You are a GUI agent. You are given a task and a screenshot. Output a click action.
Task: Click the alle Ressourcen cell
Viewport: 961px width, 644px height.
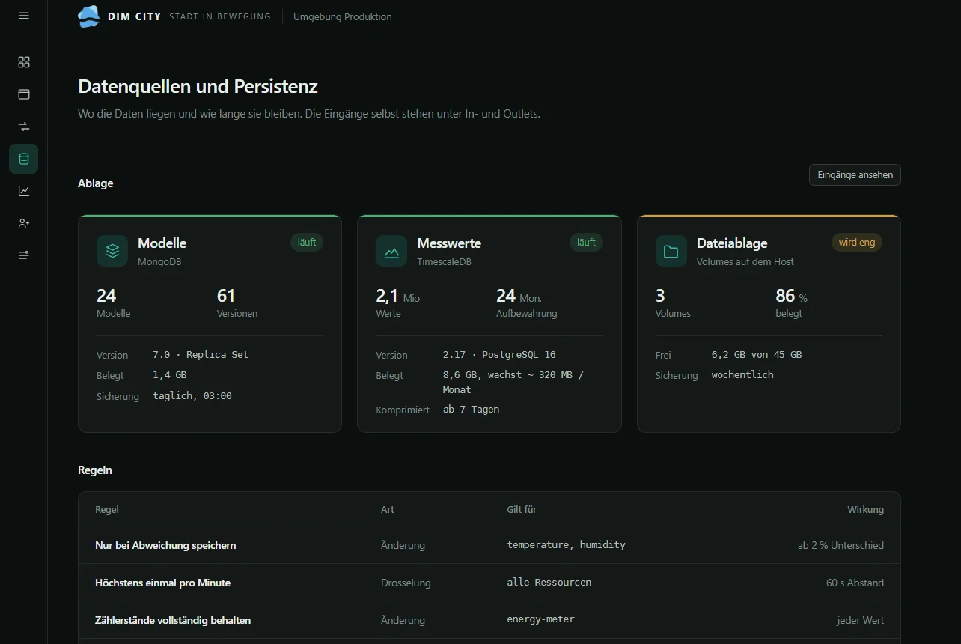pyautogui.click(x=549, y=582)
